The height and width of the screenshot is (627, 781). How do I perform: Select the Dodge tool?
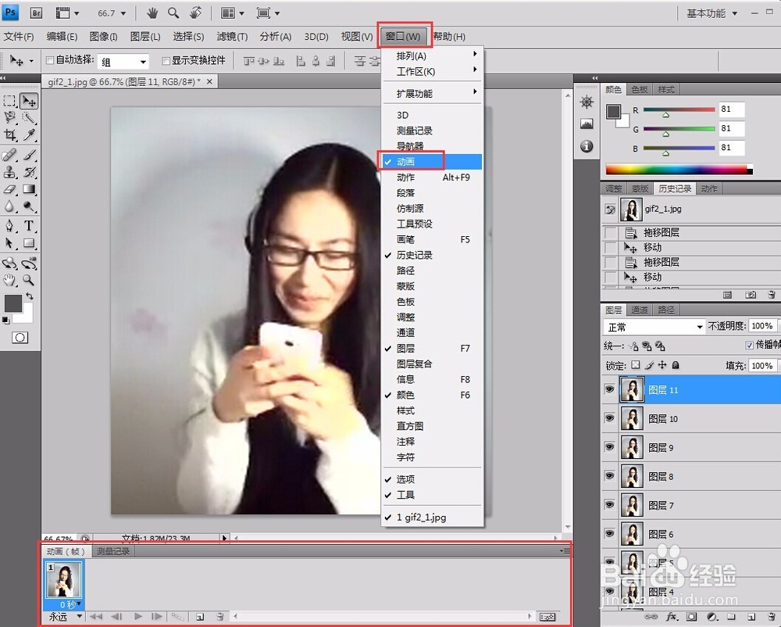(29, 206)
